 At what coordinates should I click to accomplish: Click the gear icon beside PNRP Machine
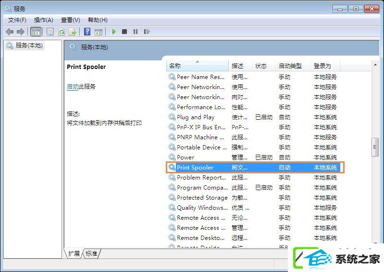click(x=172, y=137)
